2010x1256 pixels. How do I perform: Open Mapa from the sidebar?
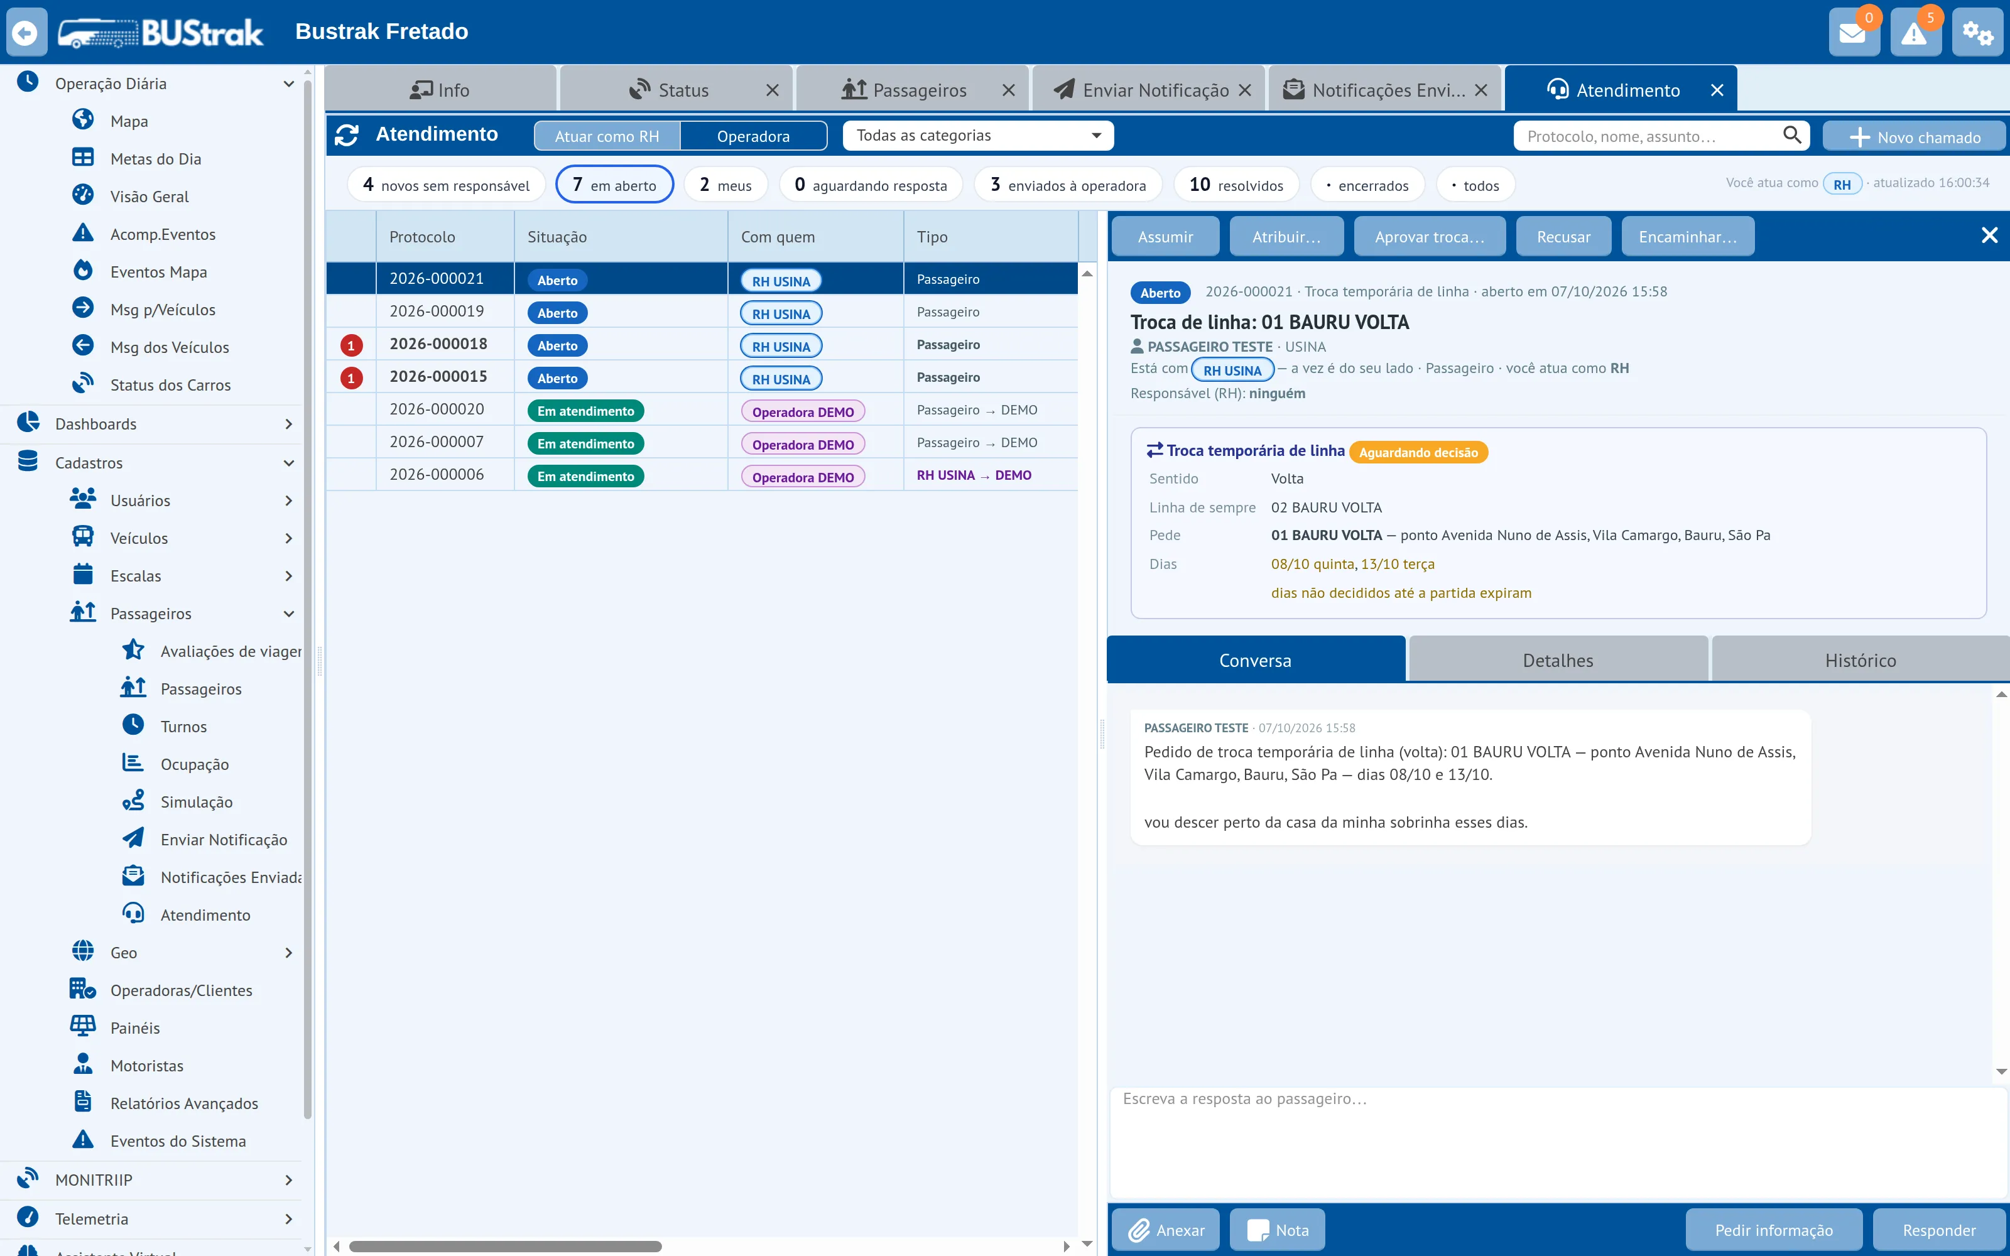(x=129, y=121)
